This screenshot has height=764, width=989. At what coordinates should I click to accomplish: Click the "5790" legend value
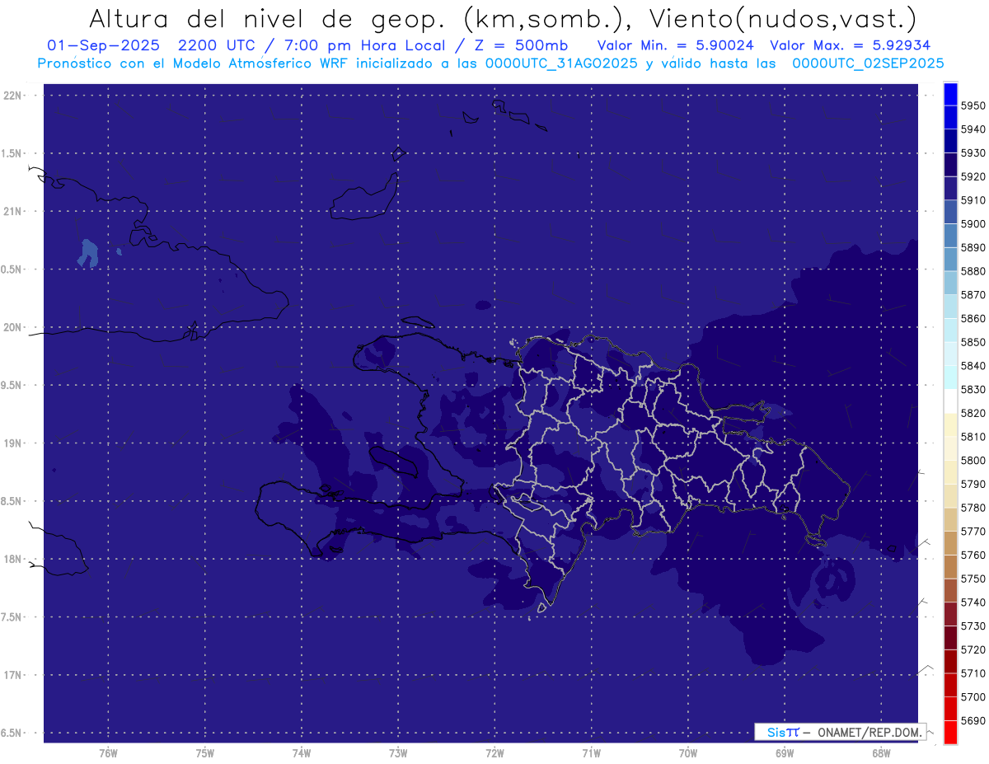pos(973,484)
